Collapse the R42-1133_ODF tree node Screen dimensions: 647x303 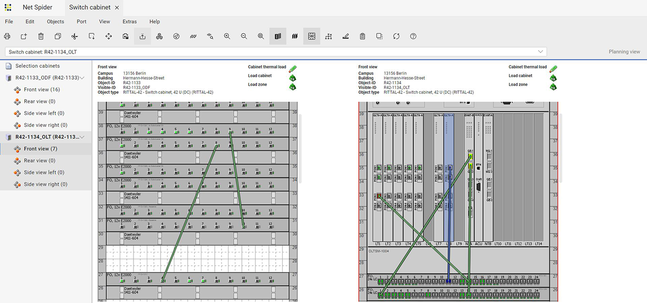click(x=82, y=78)
